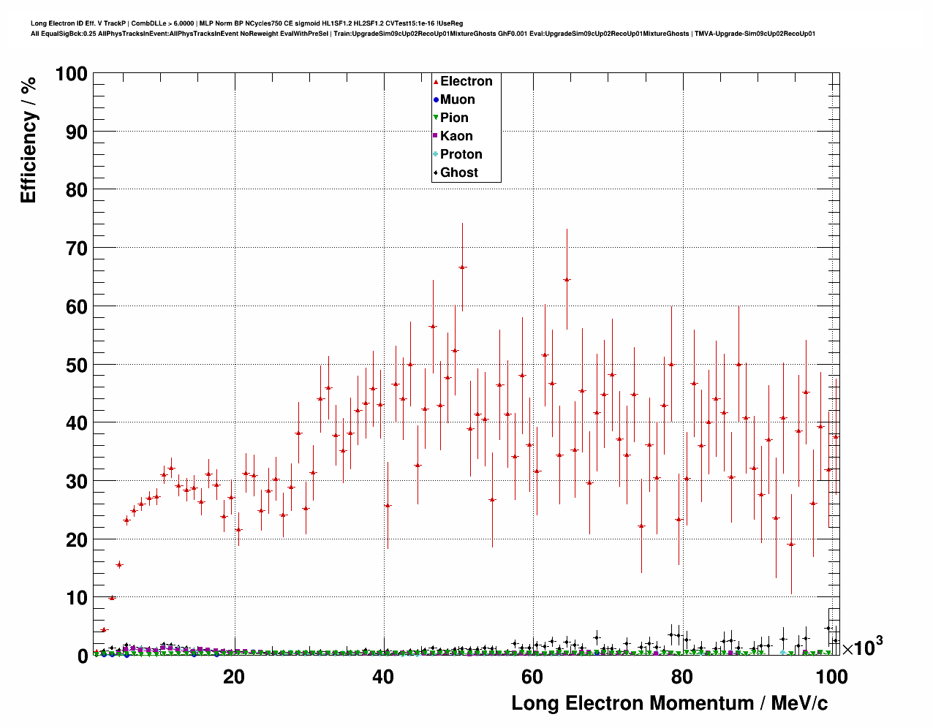Click the Muon legend label
This screenshot has height=728, width=933.
click(x=457, y=99)
